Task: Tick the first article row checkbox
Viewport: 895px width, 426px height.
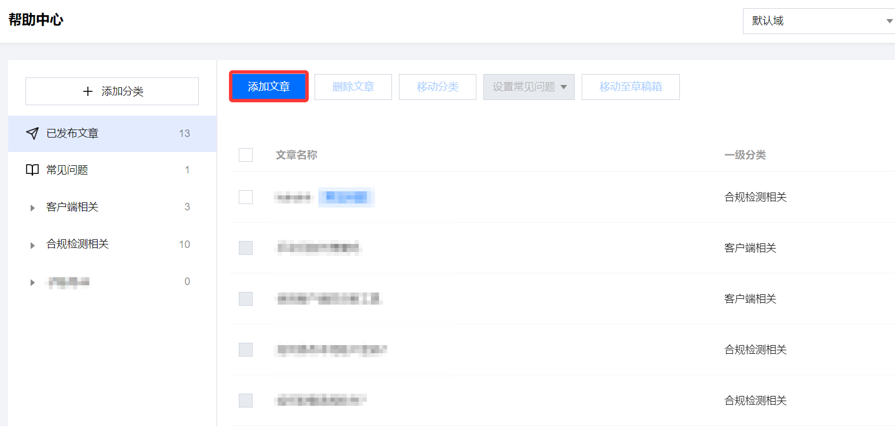Action: pyautogui.click(x=246, y=197)
